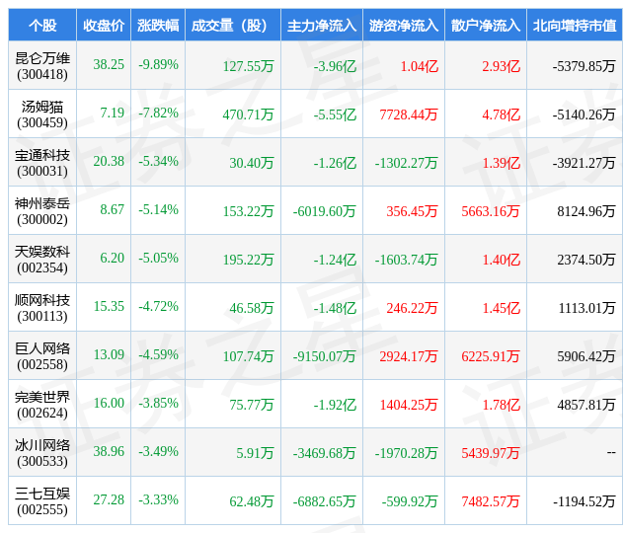Click closing price 15.35
The height and width of the screenshot is (533, 623).
pyautogui.click(x=109, y=306)
